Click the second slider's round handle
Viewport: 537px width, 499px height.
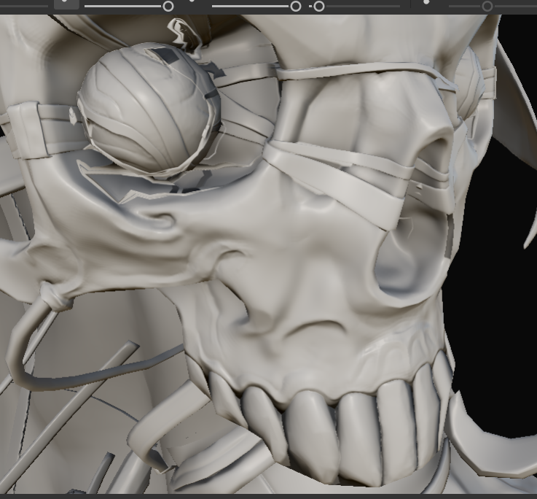pyautogui.click(x=295, y=7)
